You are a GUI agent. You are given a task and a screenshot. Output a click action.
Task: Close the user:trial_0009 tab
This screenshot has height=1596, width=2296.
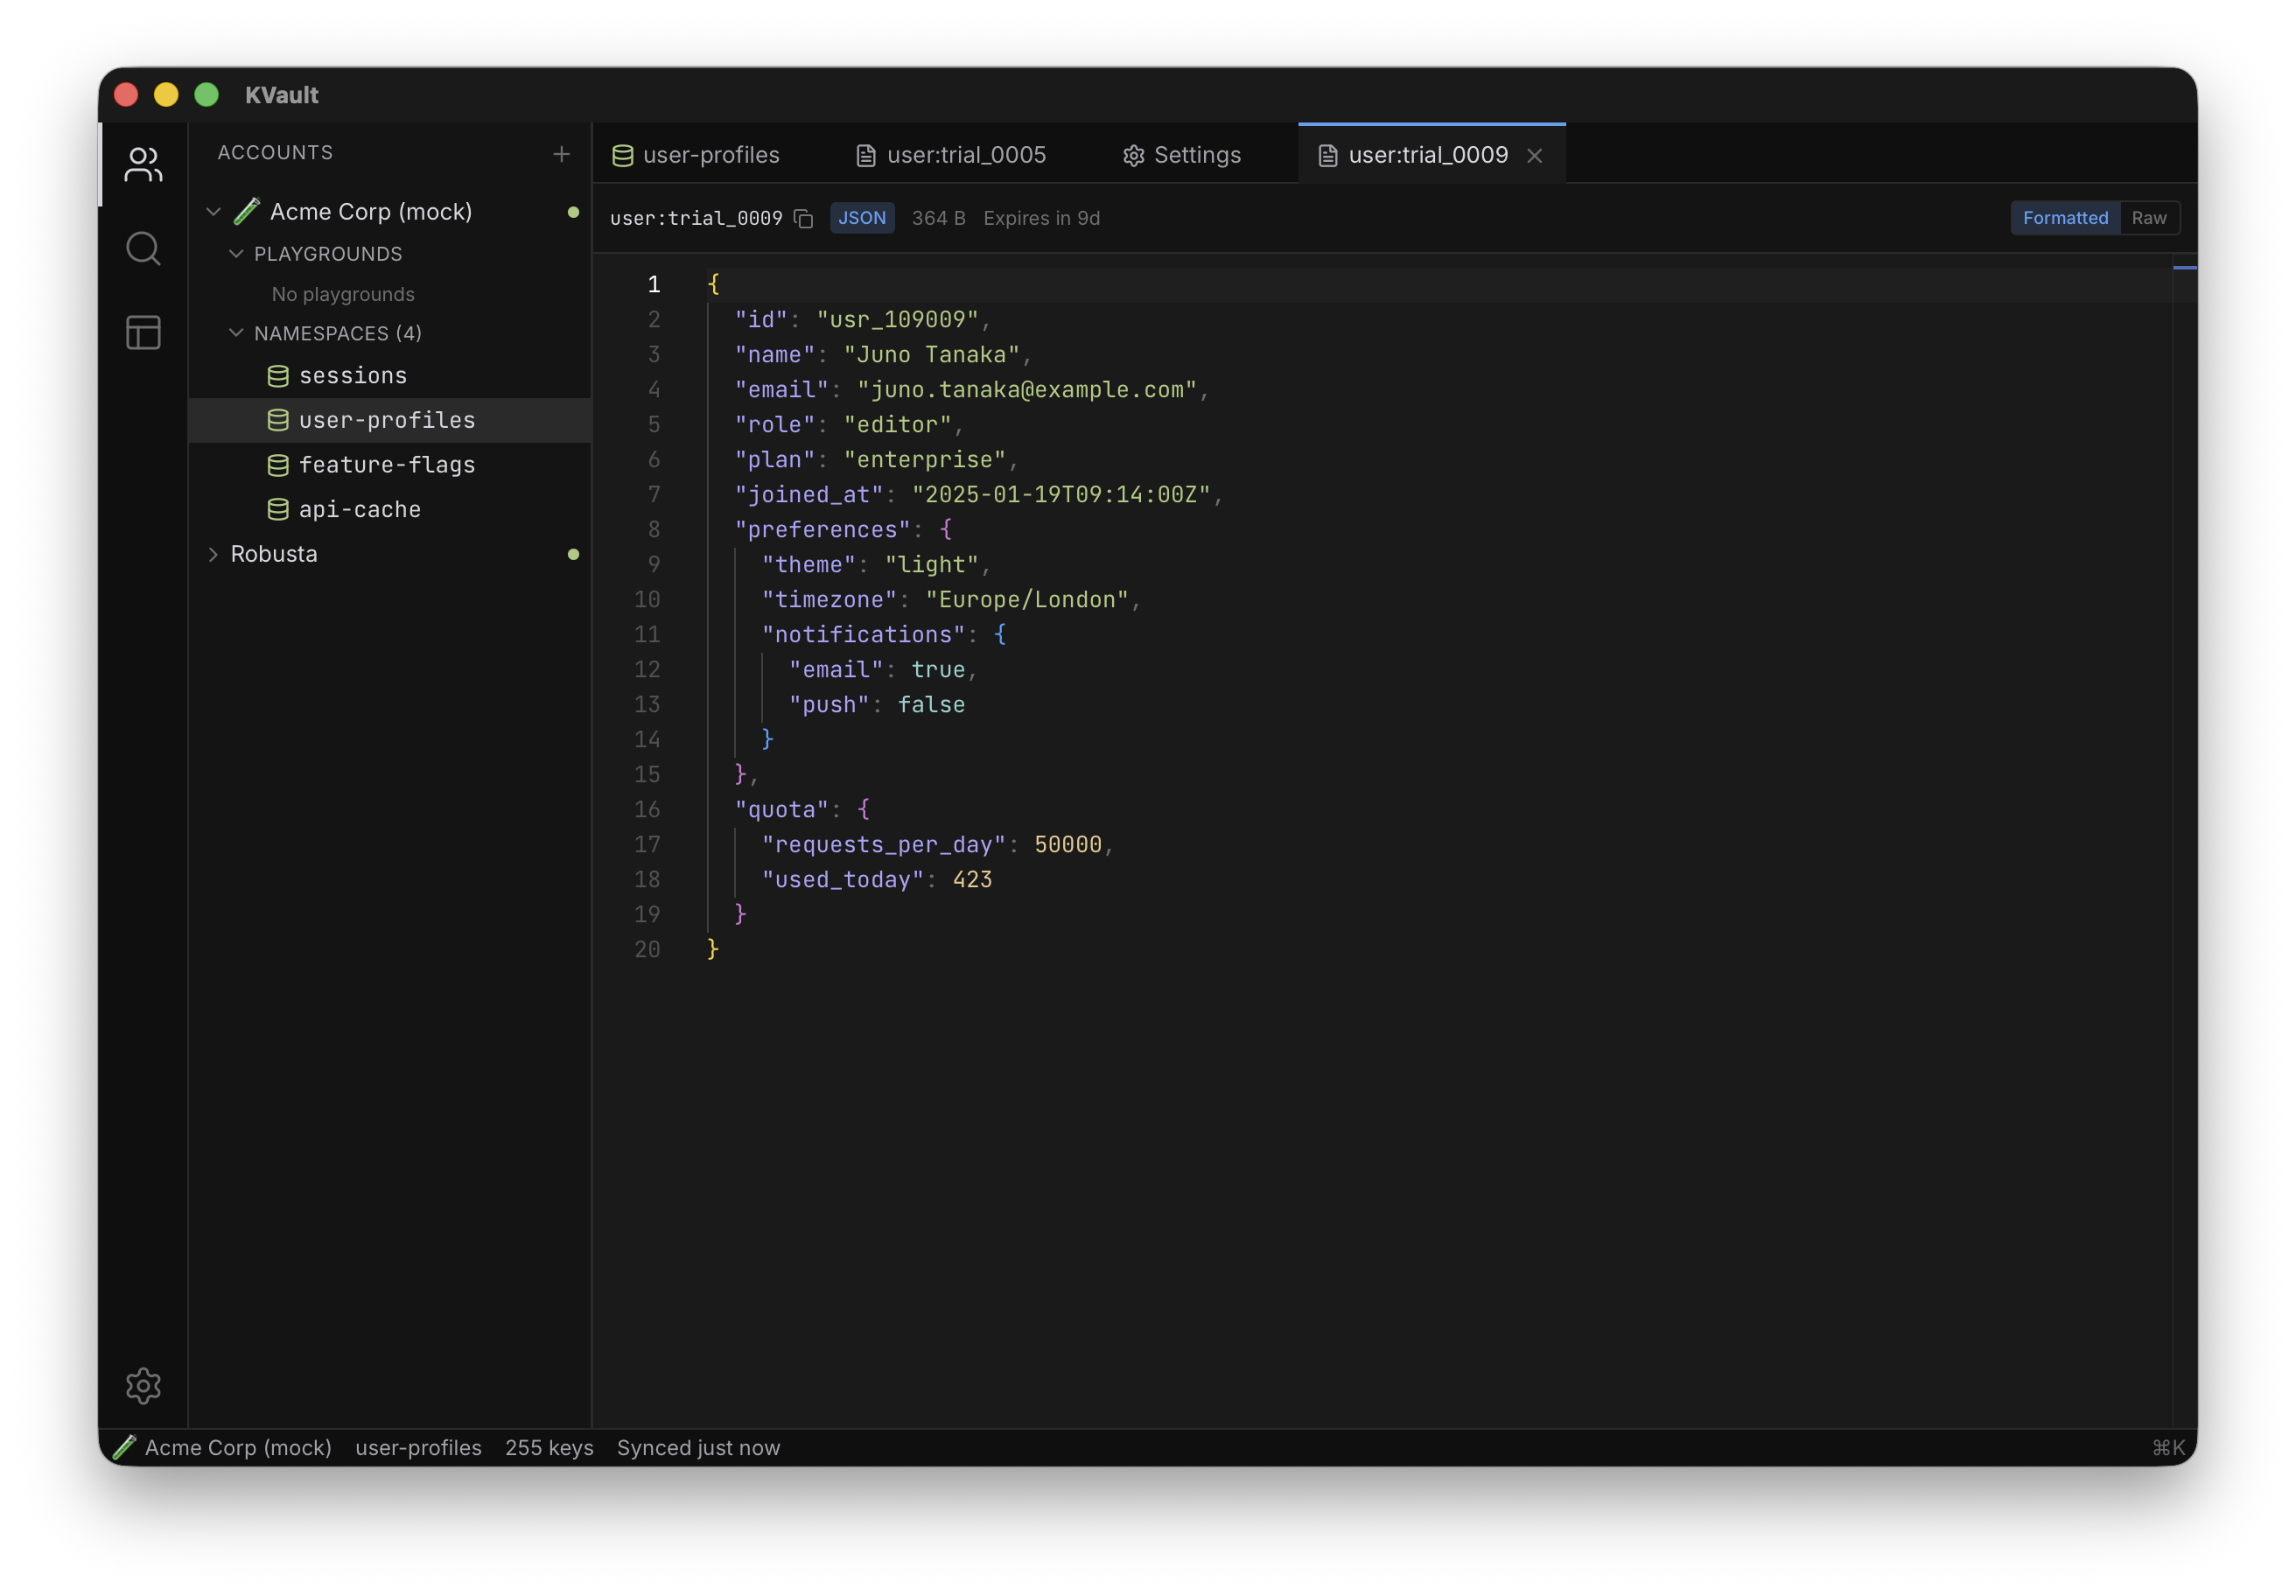[x=1534, y=155]
